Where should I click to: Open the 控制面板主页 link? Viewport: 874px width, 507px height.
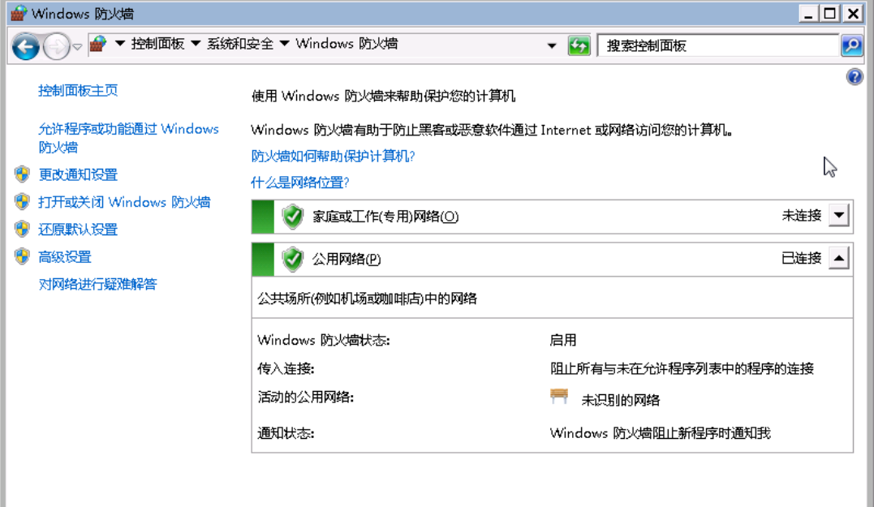tap(78, 90)
